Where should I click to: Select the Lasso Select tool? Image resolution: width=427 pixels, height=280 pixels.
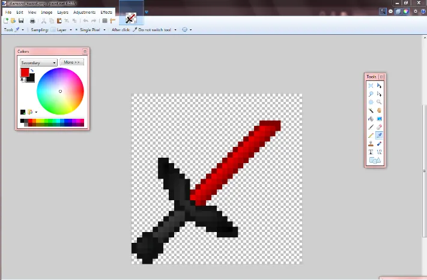[371, 94]
